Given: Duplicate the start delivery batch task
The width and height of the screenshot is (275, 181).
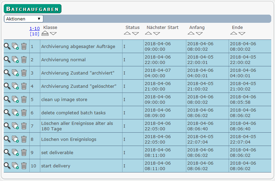Looking at the screenshot, I should (15, 166).
